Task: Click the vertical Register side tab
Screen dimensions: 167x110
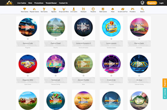Action: click(165, 83)
